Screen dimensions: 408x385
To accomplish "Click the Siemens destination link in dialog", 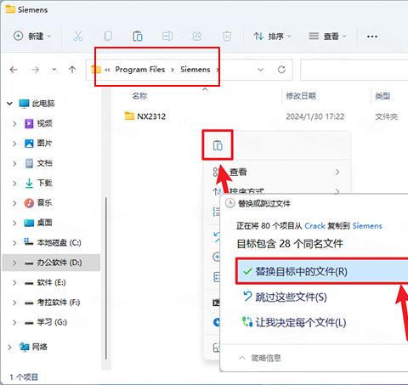I will pos(367,226).
